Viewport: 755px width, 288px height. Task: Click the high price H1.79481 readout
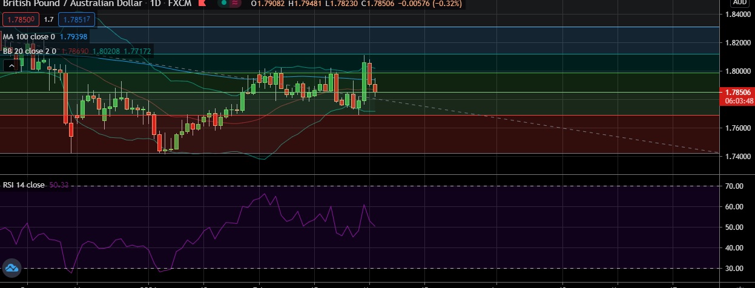click(304, 3)
